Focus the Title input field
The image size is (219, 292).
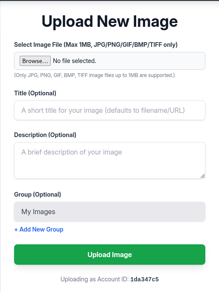[x=110, y=110]
